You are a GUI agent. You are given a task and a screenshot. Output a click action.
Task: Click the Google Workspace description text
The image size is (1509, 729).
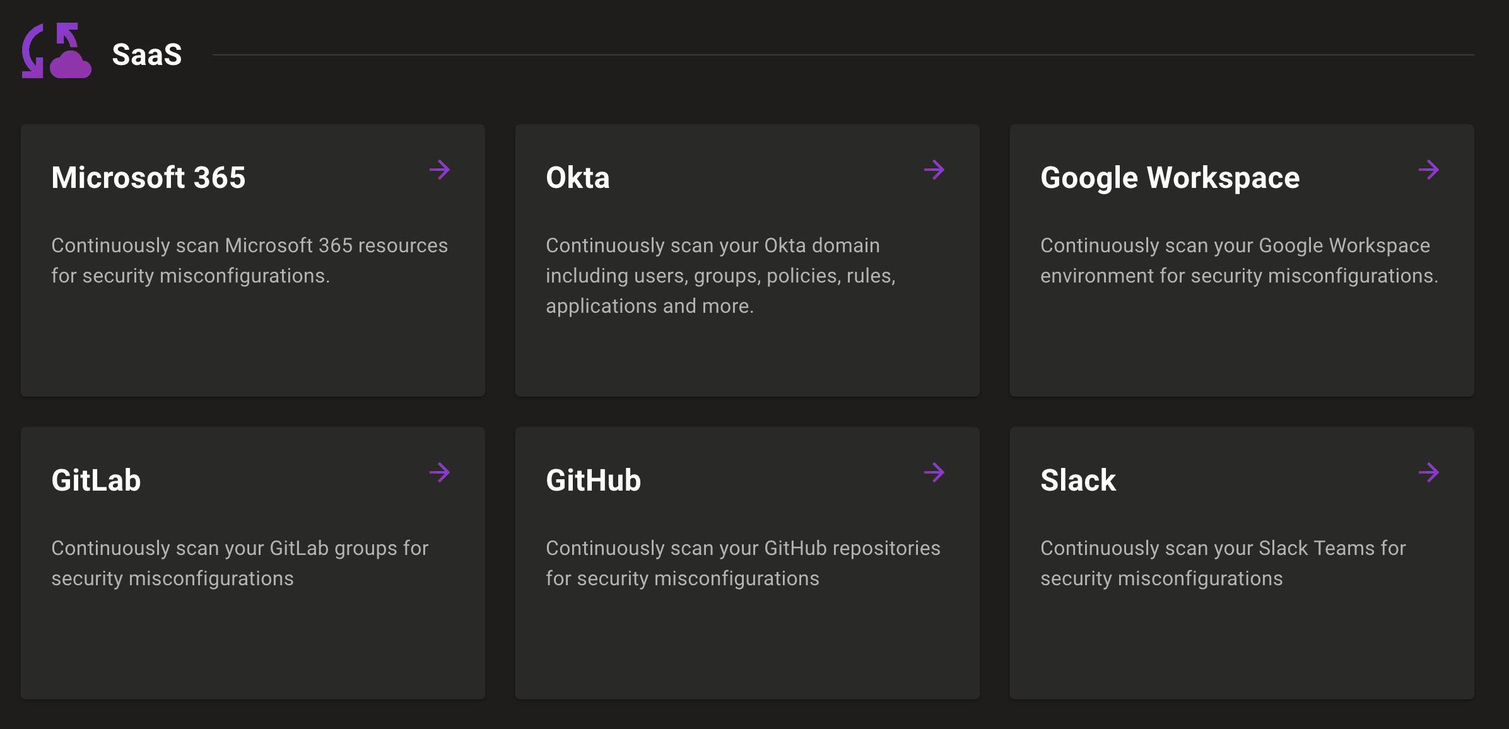point(1240,260)
